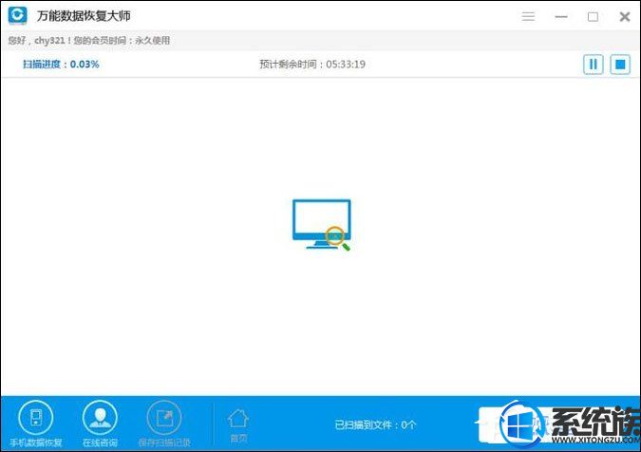This screenshot has width=641, height=452.
Task: Click the 万能数据恢复大师 app logo
Action: (18, 15)
